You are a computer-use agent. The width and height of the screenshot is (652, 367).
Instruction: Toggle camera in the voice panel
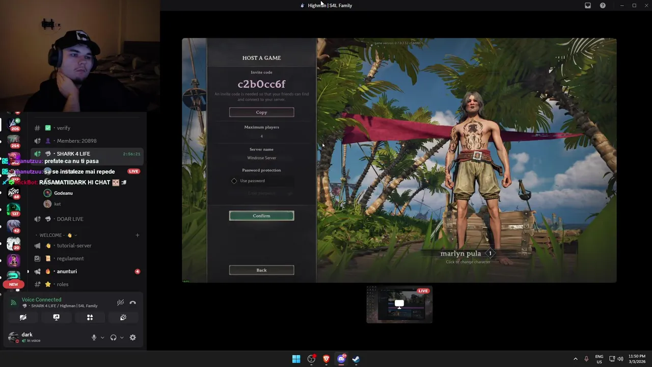point(23,318)
